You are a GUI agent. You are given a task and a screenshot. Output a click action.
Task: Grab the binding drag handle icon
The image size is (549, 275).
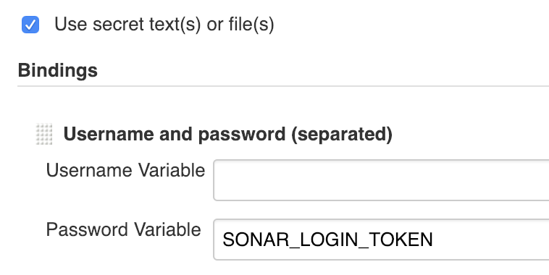click(x=44, y=134)
